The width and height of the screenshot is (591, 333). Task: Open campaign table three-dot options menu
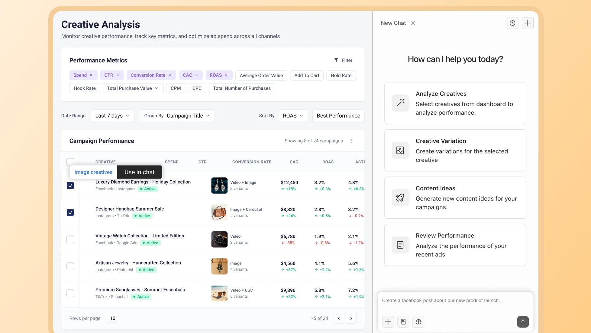[351, 141]
